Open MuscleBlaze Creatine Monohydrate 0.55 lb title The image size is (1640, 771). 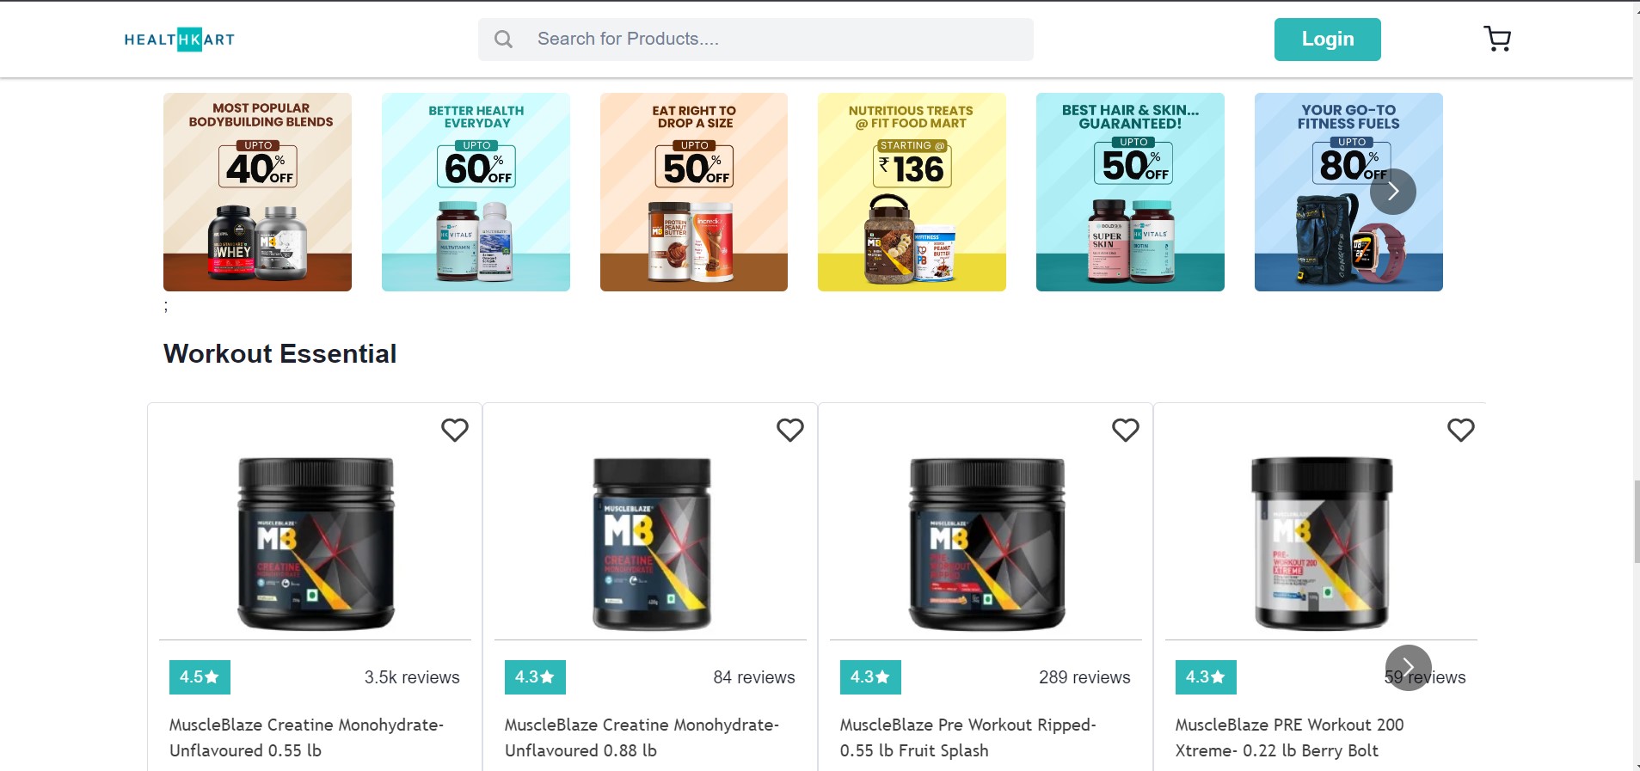(306, 737)
